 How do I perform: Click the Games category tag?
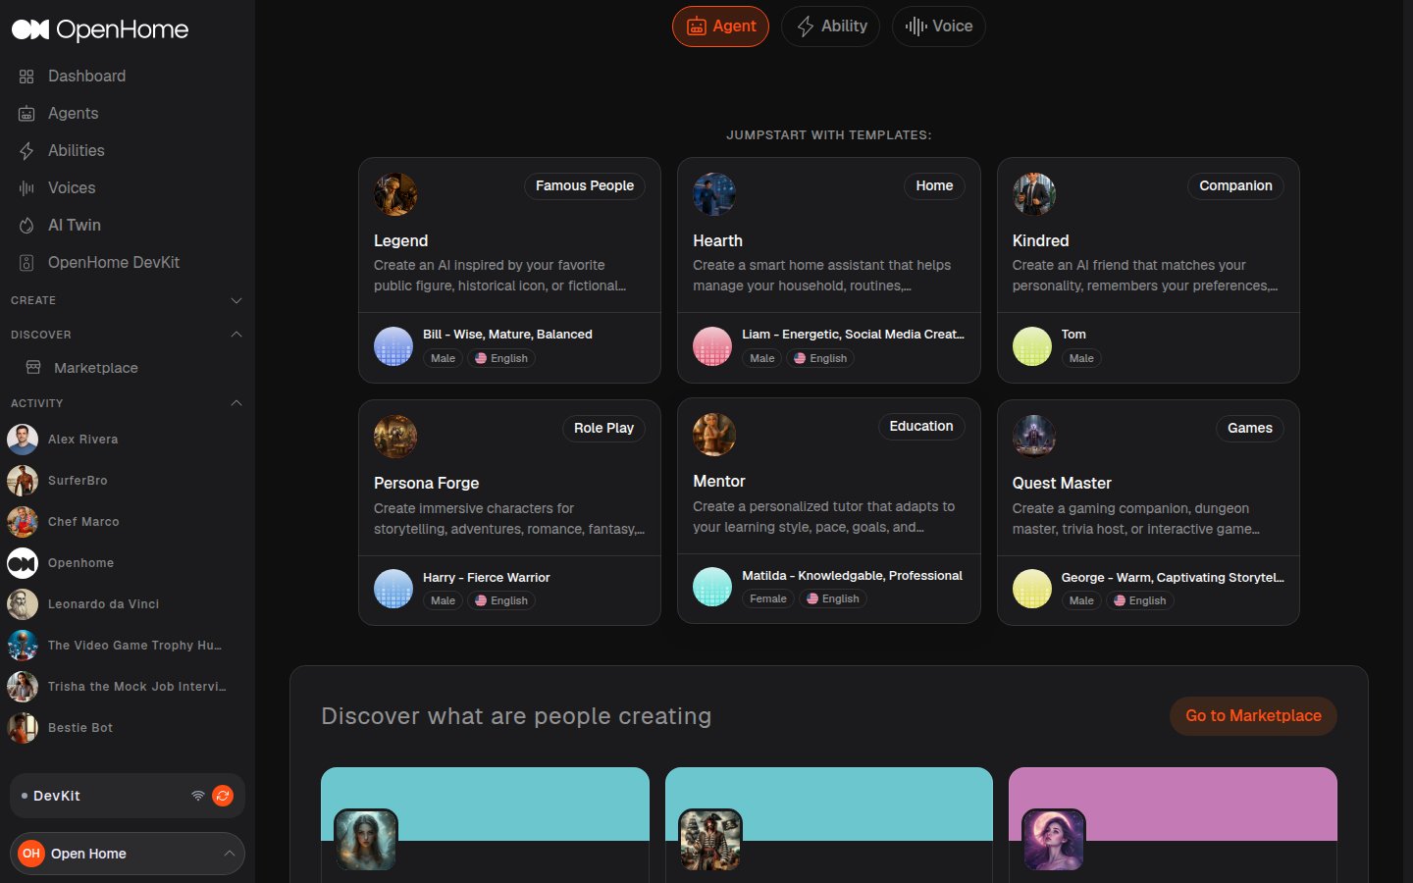pos(1249,428)
